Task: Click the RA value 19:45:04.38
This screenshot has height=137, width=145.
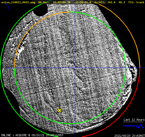Action: click(62, 2)
